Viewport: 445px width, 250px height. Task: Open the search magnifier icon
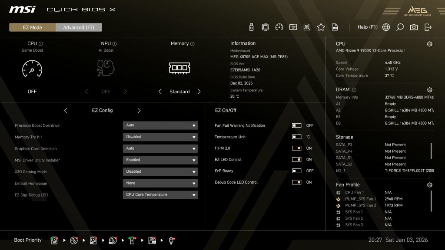[399, 27]
